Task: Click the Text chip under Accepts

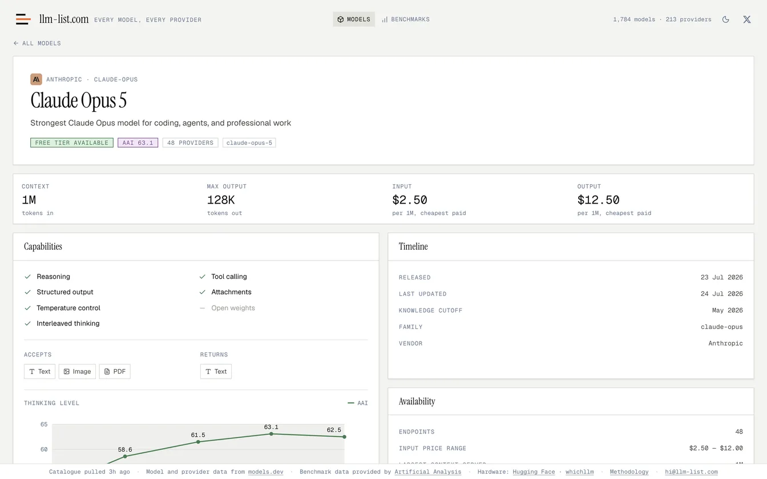Action: click(40, 371)
